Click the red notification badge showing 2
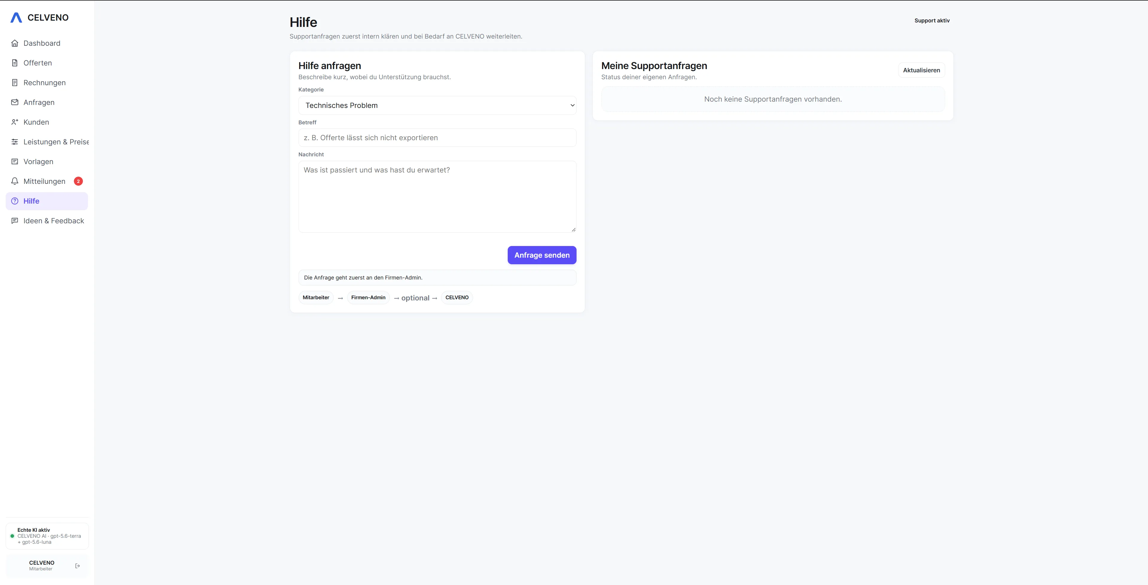 tap(78, 181)
